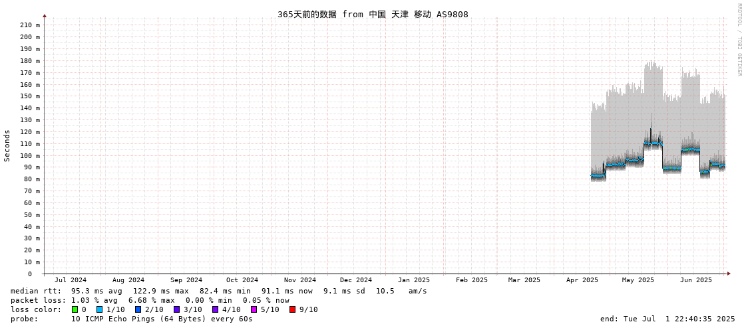Click the chart title mentioning AS9808
This screenshot has height=328, width=746.
[373, 14]
